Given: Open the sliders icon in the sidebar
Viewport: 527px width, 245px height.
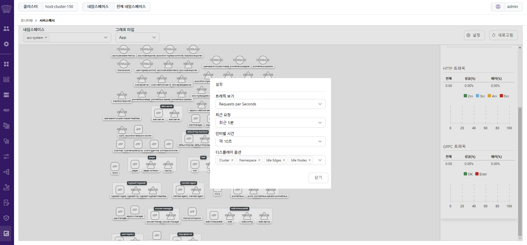Looking at the screenshot, I should pos(6,156).
